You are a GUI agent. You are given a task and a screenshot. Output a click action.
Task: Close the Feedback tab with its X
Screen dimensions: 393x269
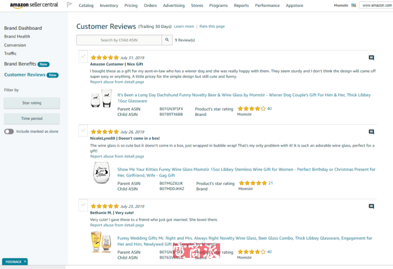pos(25,262)
